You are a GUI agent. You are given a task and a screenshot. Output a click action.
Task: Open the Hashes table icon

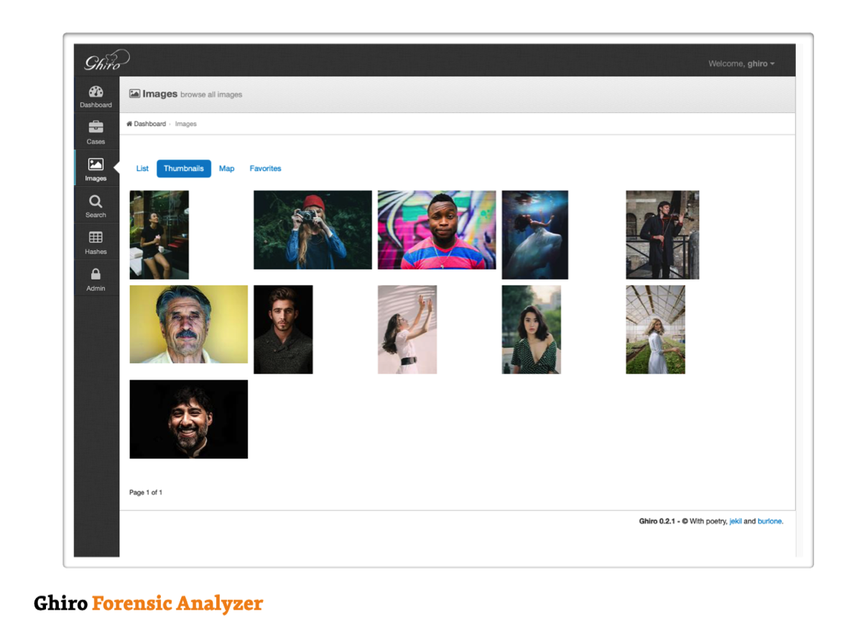point(96,238)
